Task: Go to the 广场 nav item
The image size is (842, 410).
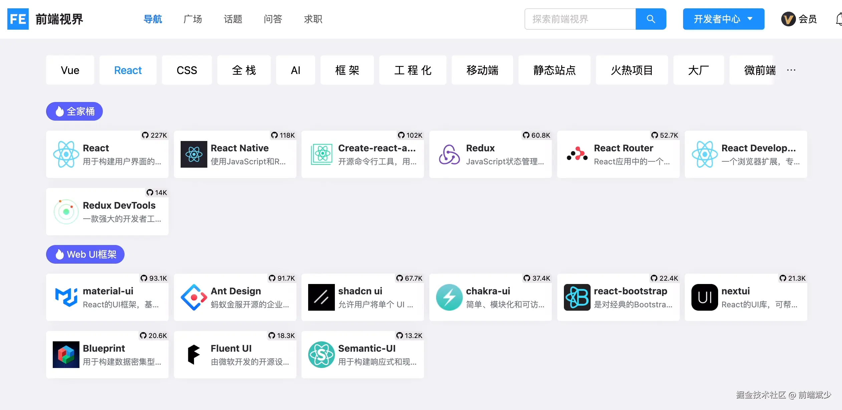Action: pyautogui.click(x=193, y=19)
